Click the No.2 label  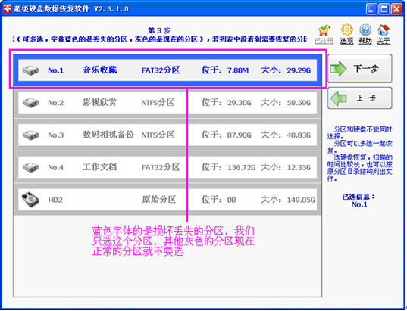pos(56,103)
